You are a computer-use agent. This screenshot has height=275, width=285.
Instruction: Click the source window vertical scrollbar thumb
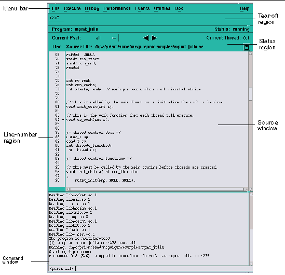(x=250, y=94)
